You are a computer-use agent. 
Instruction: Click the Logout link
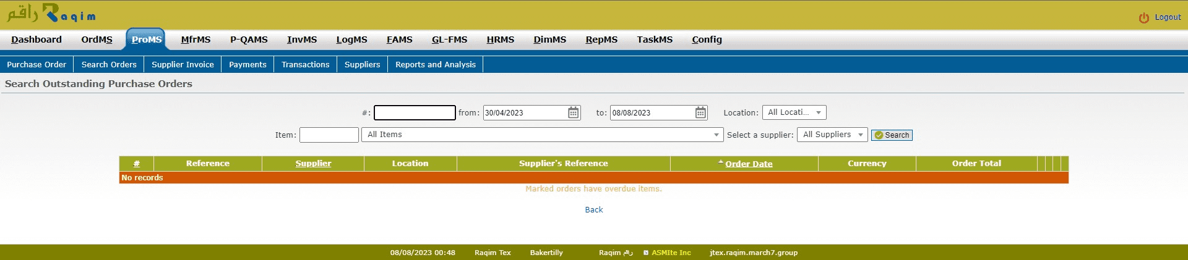[1168, 17]
